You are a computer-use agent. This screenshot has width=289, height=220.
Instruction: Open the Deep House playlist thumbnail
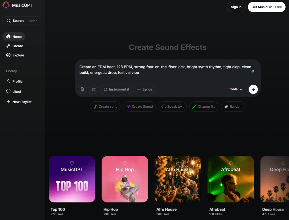tap(275, 179)
